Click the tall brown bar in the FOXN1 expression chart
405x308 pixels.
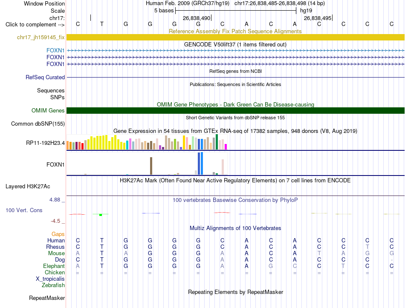tap(151, 166)
